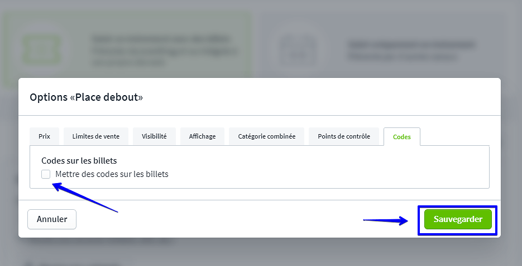Screen dimensions: 522x266
Task: Select the Visibilité tab
Action: coord(154,136)
